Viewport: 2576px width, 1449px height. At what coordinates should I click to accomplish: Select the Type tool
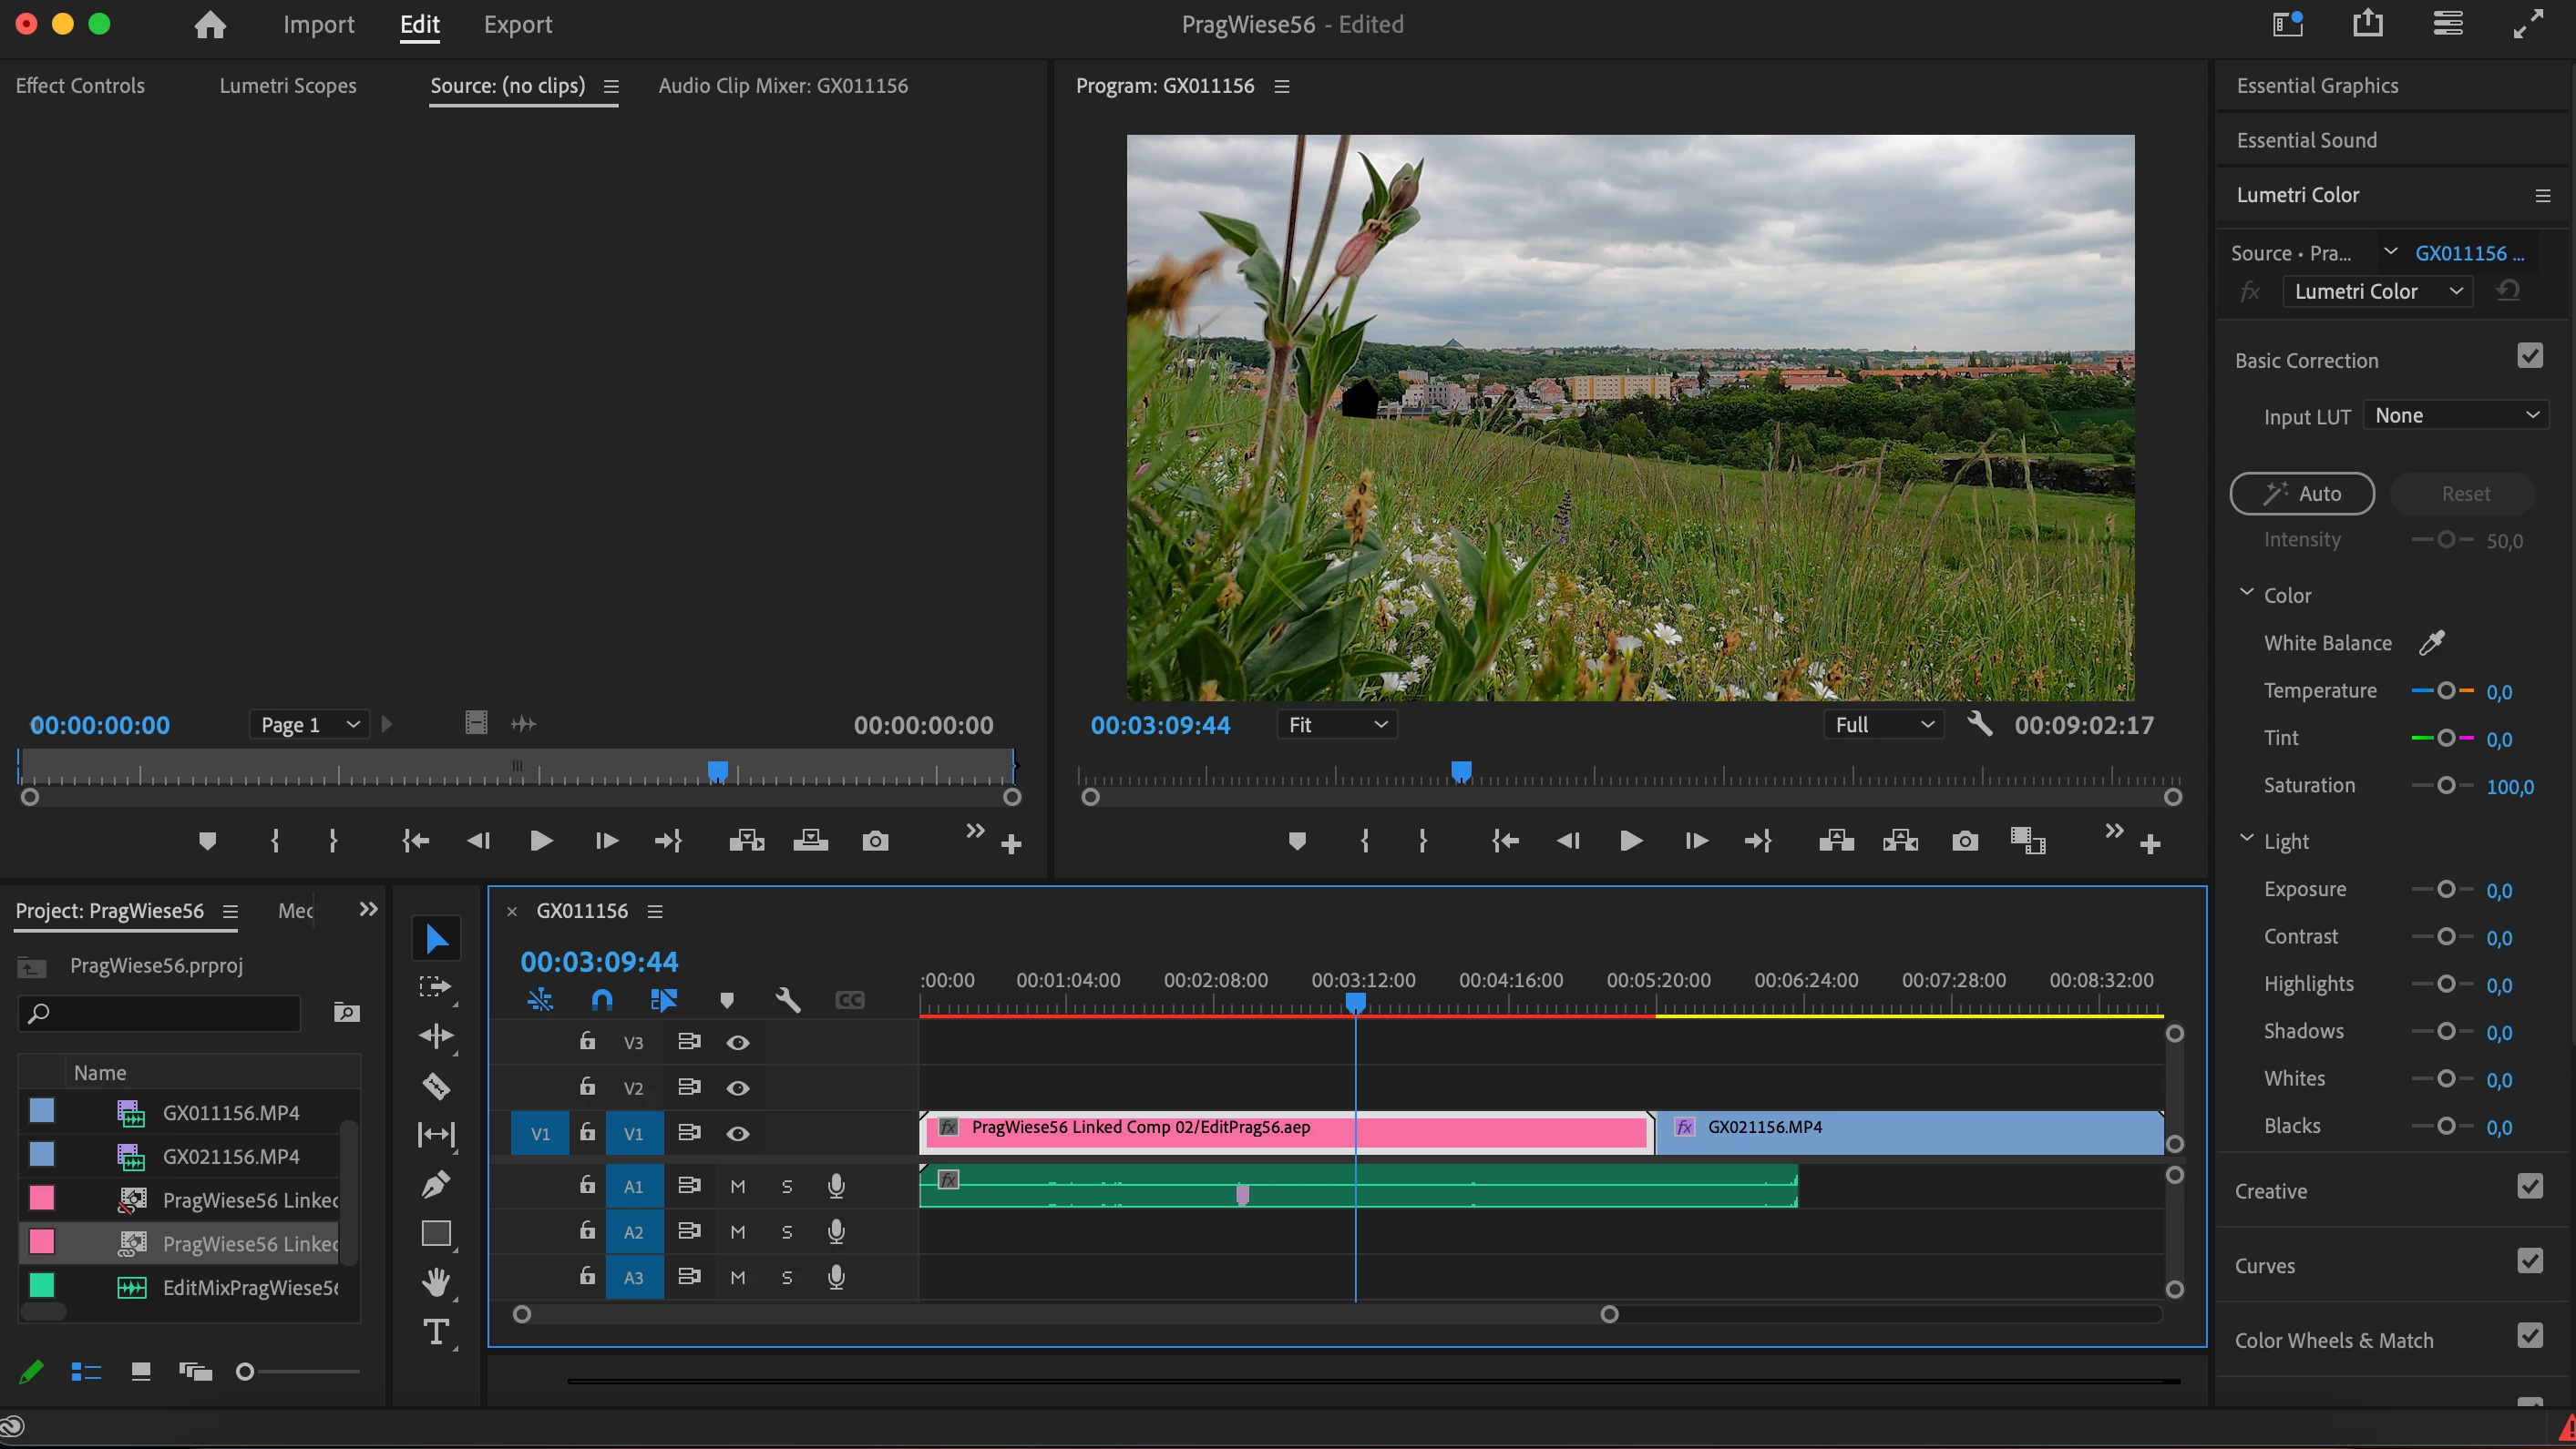436,1332
